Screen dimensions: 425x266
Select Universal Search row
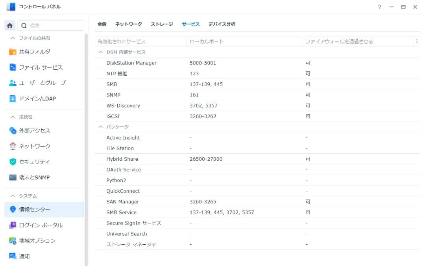257,234
